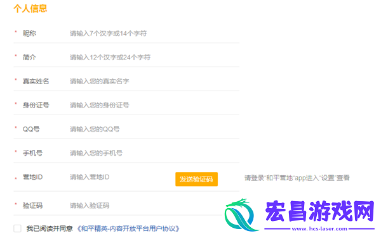
Task: Open the 和平精英-内容开放平台用户协议 link
Action: point(128,228)
